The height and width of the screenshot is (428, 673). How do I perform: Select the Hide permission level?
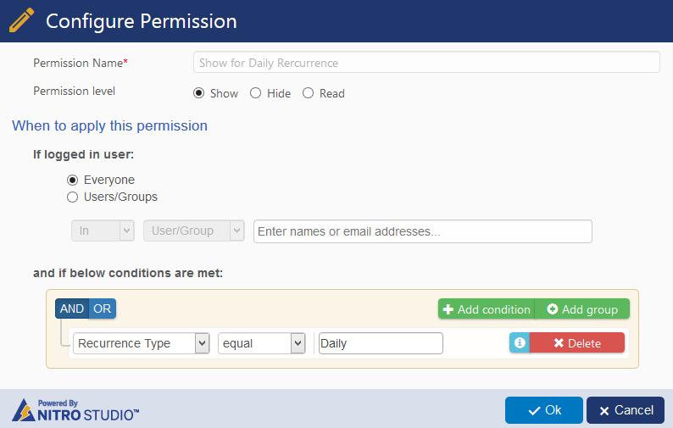[x=256, y=93]
